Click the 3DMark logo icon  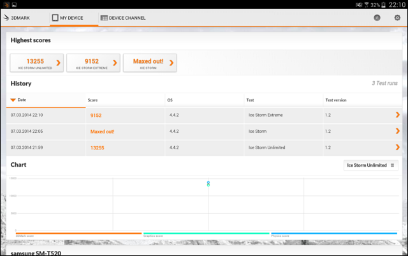coord(6,18)
